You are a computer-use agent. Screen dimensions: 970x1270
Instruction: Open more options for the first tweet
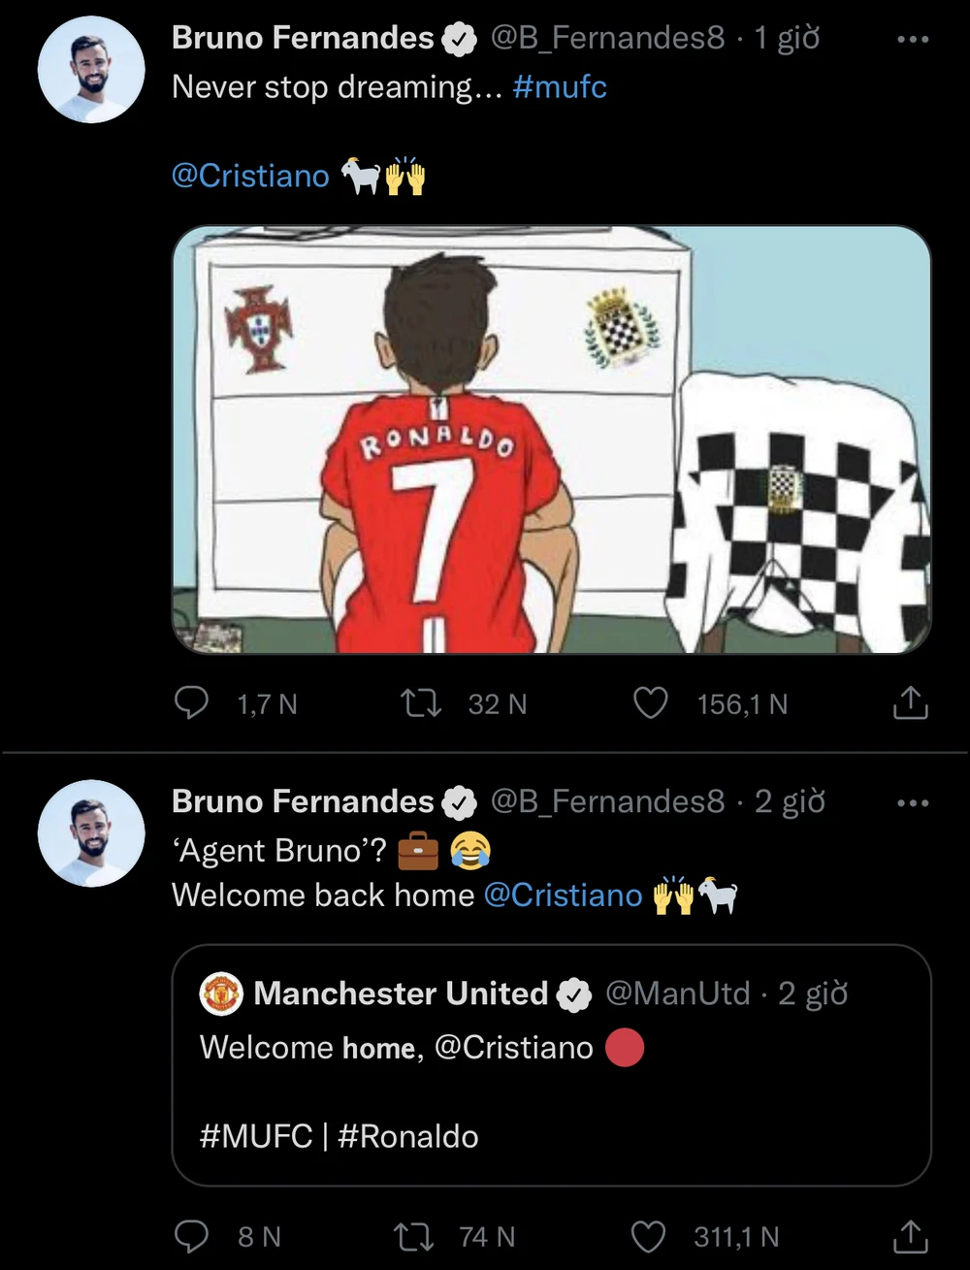[912, 40]
